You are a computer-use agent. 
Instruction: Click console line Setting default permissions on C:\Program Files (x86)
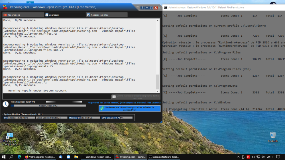coord(206,69)
